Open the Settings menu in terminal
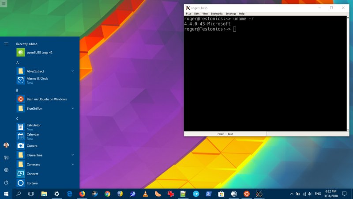 coord(231,14)
